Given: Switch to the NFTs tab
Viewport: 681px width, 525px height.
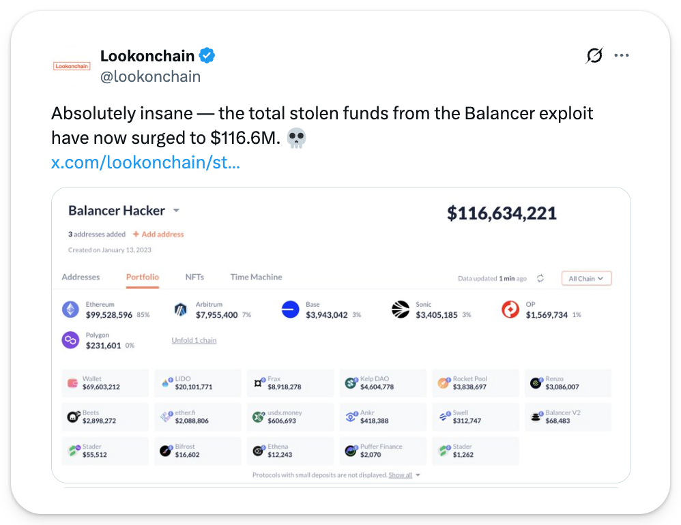Looking at the screenshot, I should 194,277.
